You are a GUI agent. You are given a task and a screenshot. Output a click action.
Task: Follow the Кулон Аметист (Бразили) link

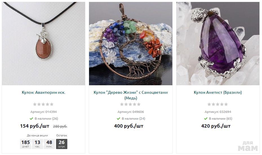click(x=218, y=92)
